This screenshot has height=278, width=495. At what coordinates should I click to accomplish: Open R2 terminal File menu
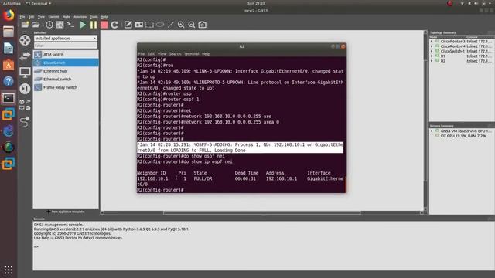[x=141, y=54]
